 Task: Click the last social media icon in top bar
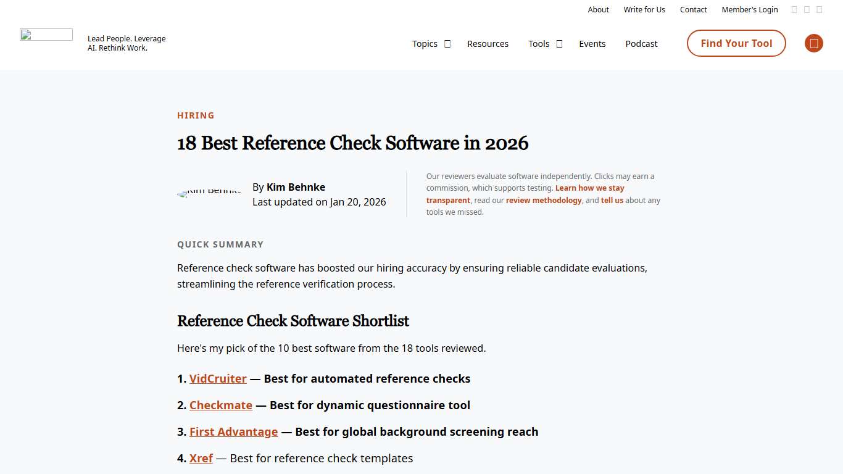coord(820,9)
